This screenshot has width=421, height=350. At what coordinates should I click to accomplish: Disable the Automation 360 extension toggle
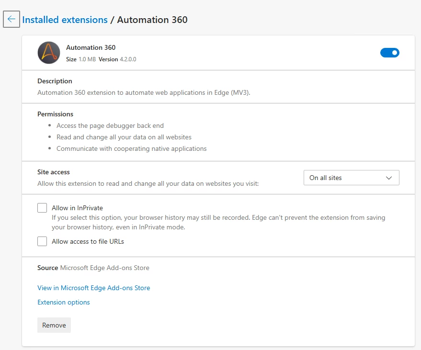(389, 53)
